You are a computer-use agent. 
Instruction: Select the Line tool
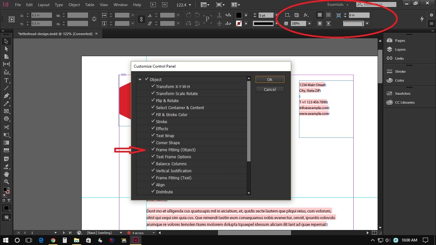pos(6,88)
